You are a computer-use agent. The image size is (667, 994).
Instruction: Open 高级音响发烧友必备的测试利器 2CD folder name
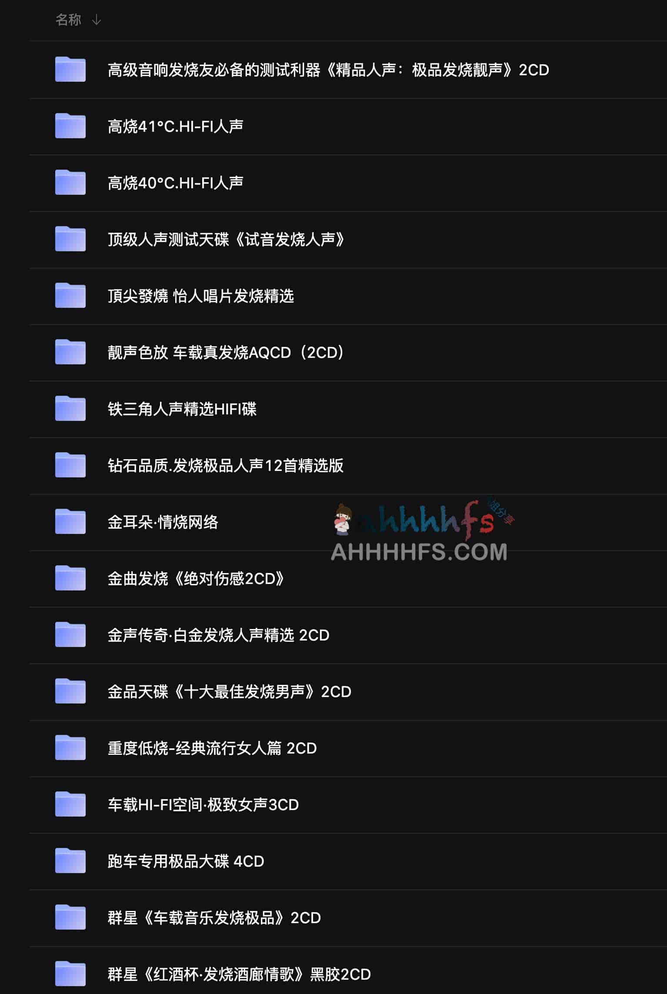click(x=328, y=70)
